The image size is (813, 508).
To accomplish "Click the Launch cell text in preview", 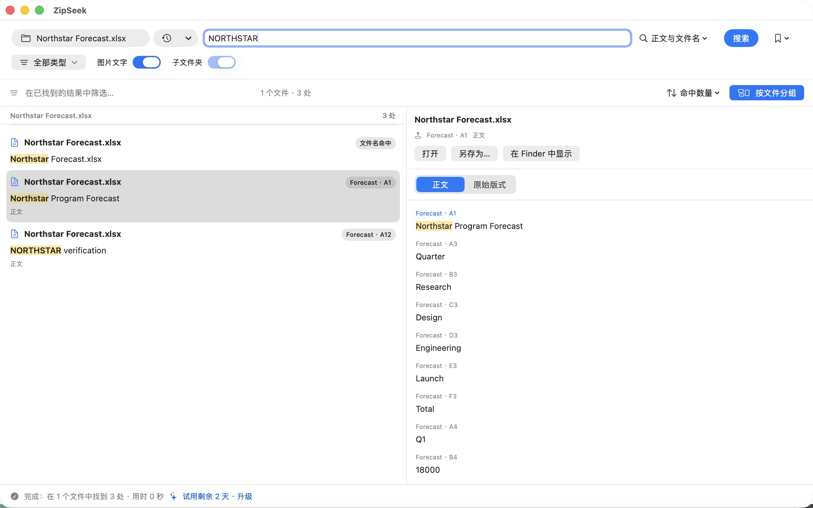I will coord(429,378).
